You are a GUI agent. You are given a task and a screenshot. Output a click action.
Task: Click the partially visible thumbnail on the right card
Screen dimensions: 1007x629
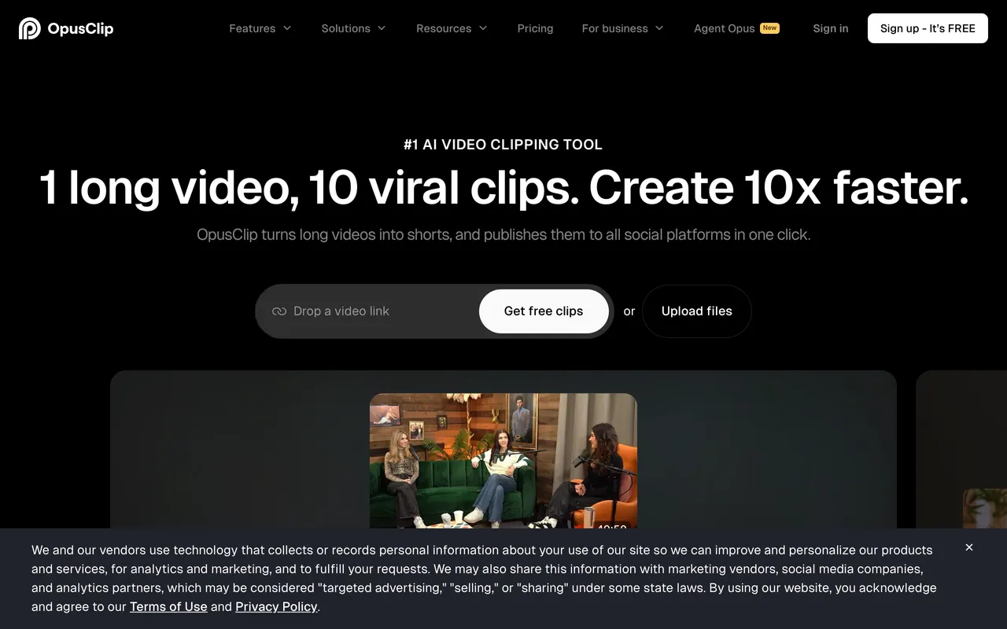[985, 509]
